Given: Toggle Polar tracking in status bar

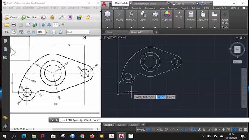Looking at the screenshot, I should pos(166,129).
